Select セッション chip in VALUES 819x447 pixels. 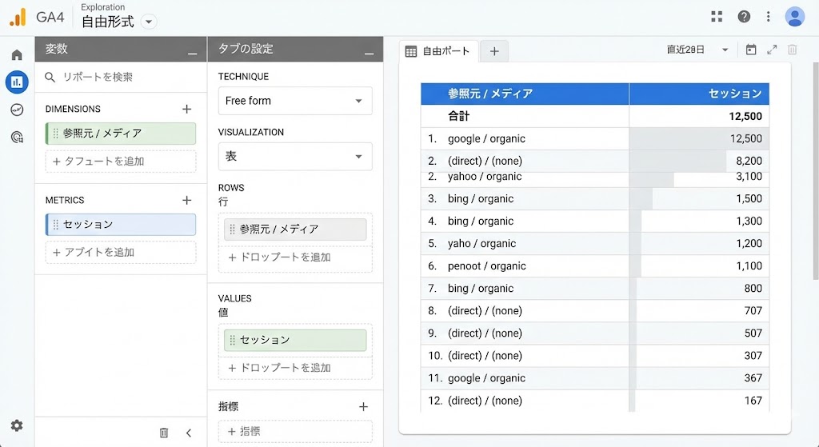click(295, 340)
